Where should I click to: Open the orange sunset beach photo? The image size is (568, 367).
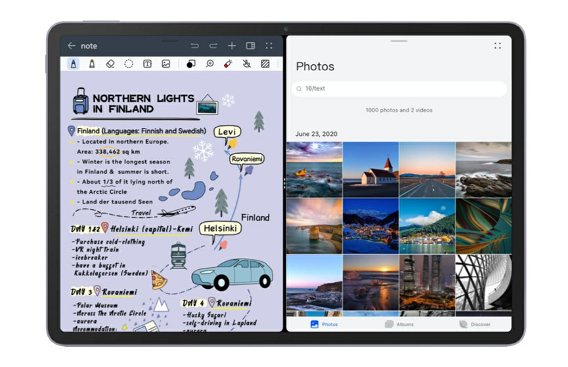(370, 282)
